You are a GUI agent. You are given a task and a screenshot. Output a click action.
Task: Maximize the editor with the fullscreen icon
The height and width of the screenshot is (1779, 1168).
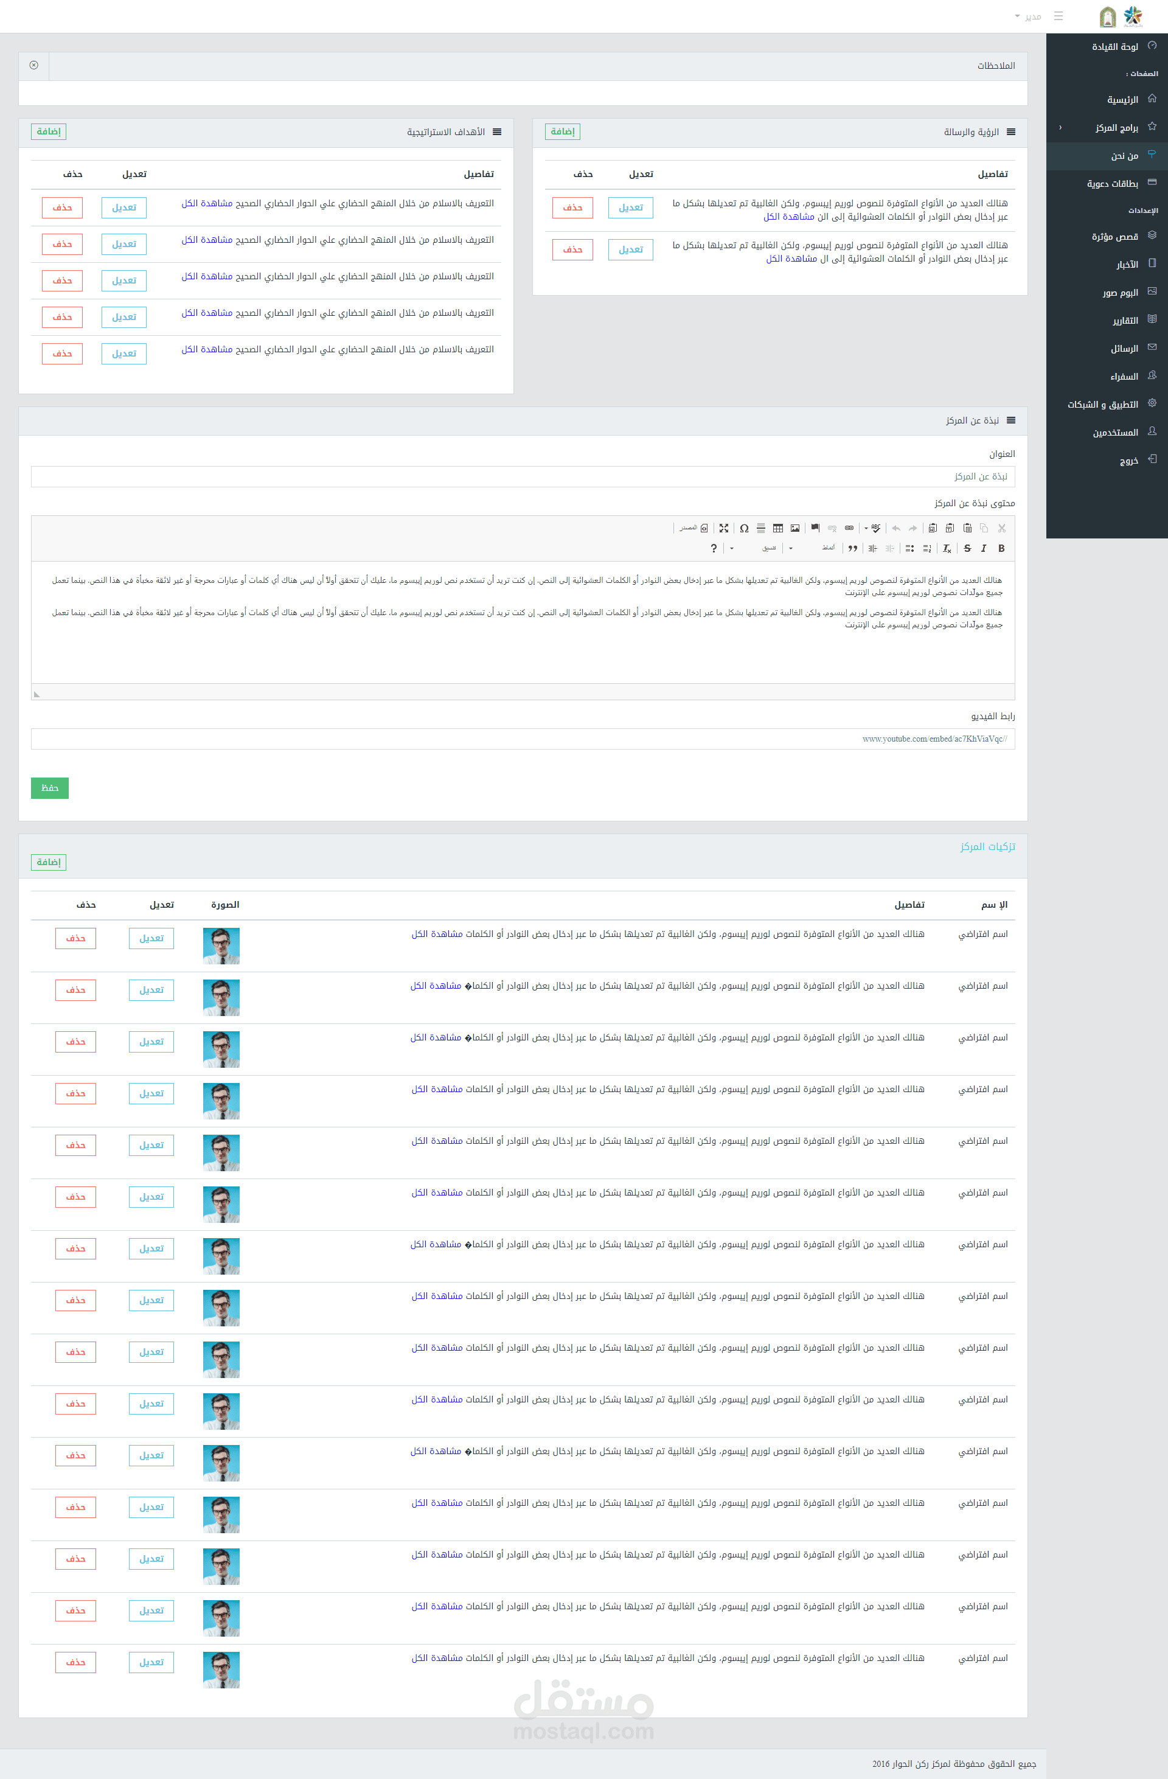pos(723,529)
